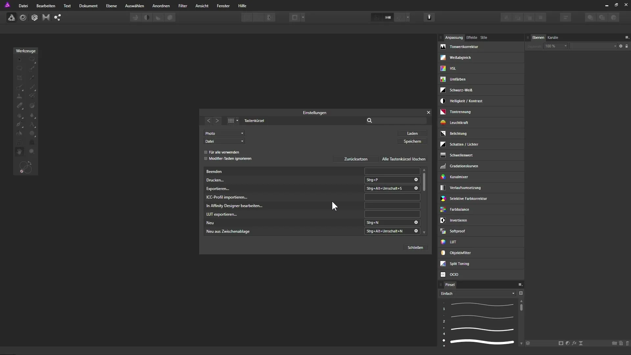This screenshot has height=355, width=631.
Task: Open the Einfach brush category dropdown
Action: pyautogui.click(x=478, y=294)
